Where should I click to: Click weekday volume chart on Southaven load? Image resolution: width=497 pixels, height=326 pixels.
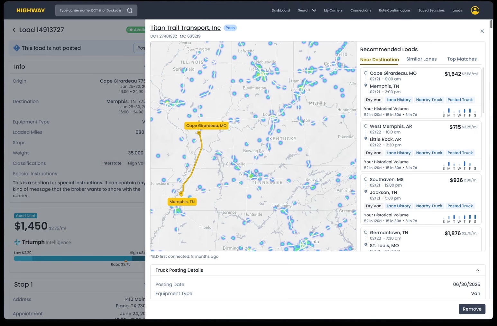(459, 219)
